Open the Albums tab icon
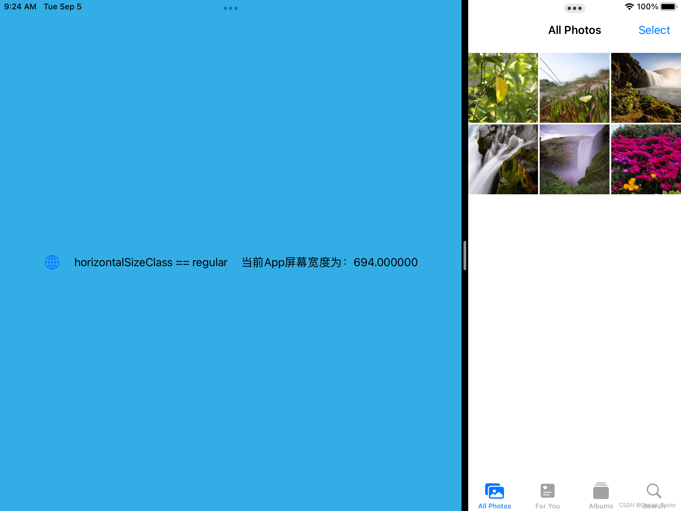The height and width of the screenshot is (511, 681). 601,491
